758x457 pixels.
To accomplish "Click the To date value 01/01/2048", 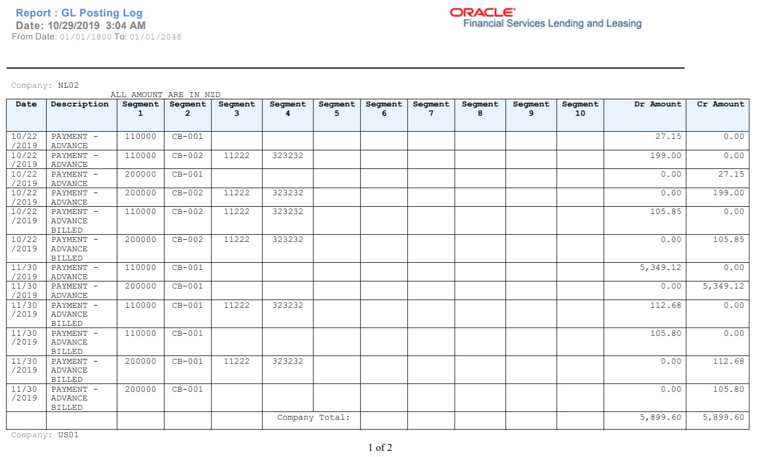I will (155, 37).
